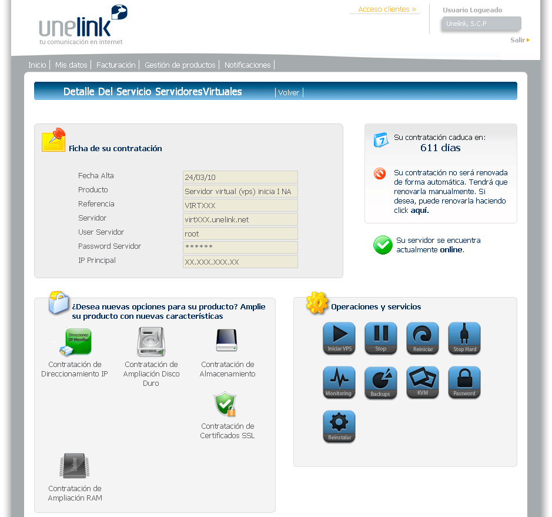This screenshot has height=517, width=552.
Task: Click the User Servidor root field
Action: tap(240, 234)
